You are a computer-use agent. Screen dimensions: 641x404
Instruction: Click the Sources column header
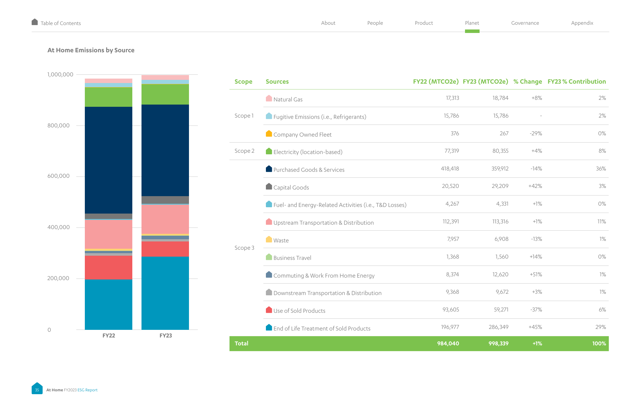277,81
